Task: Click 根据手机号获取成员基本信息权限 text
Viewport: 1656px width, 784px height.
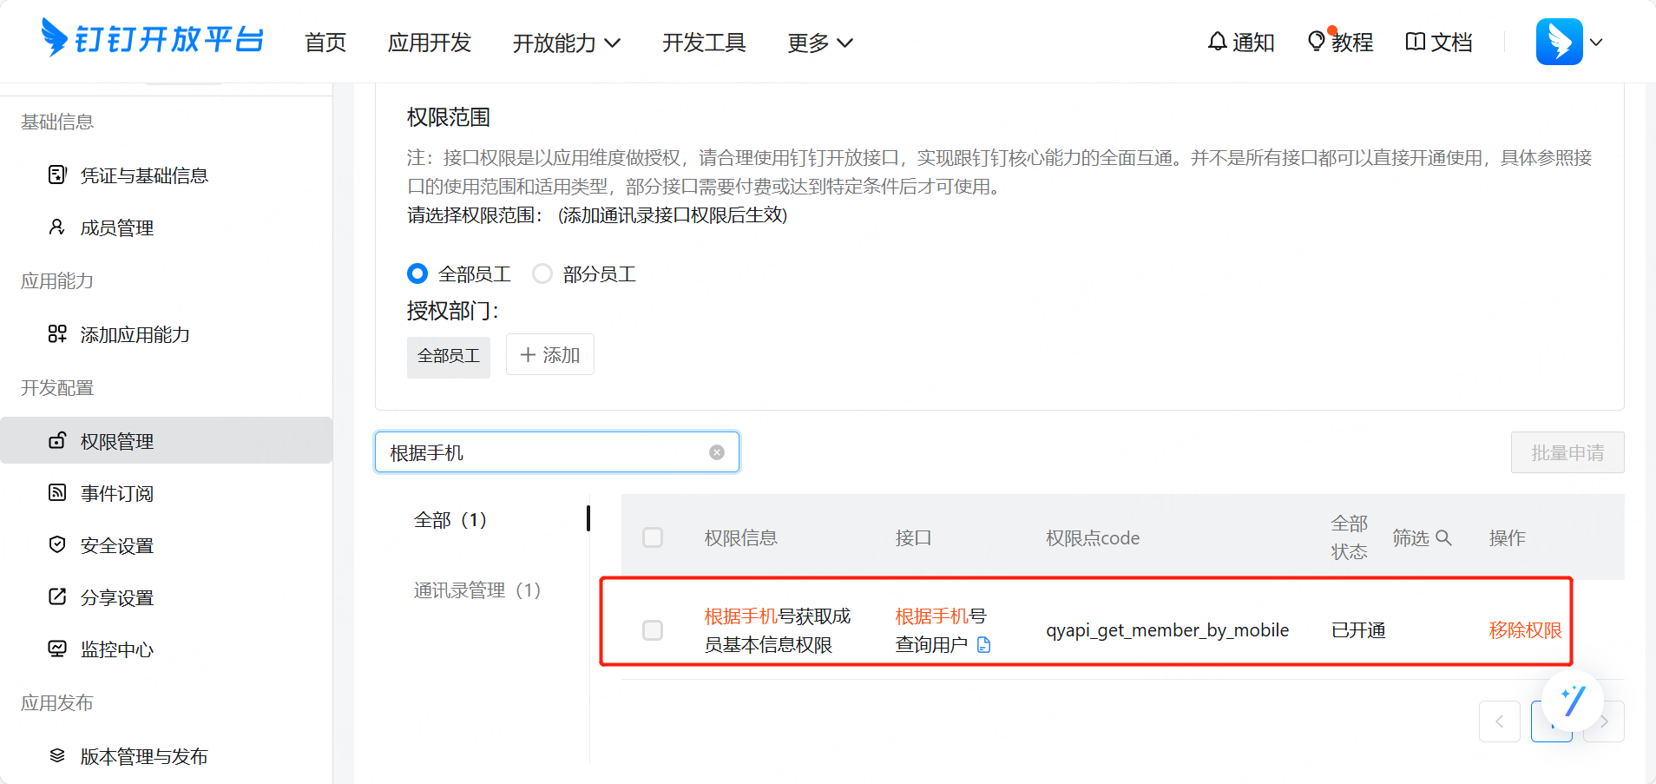Action: [x=777, y=630]
